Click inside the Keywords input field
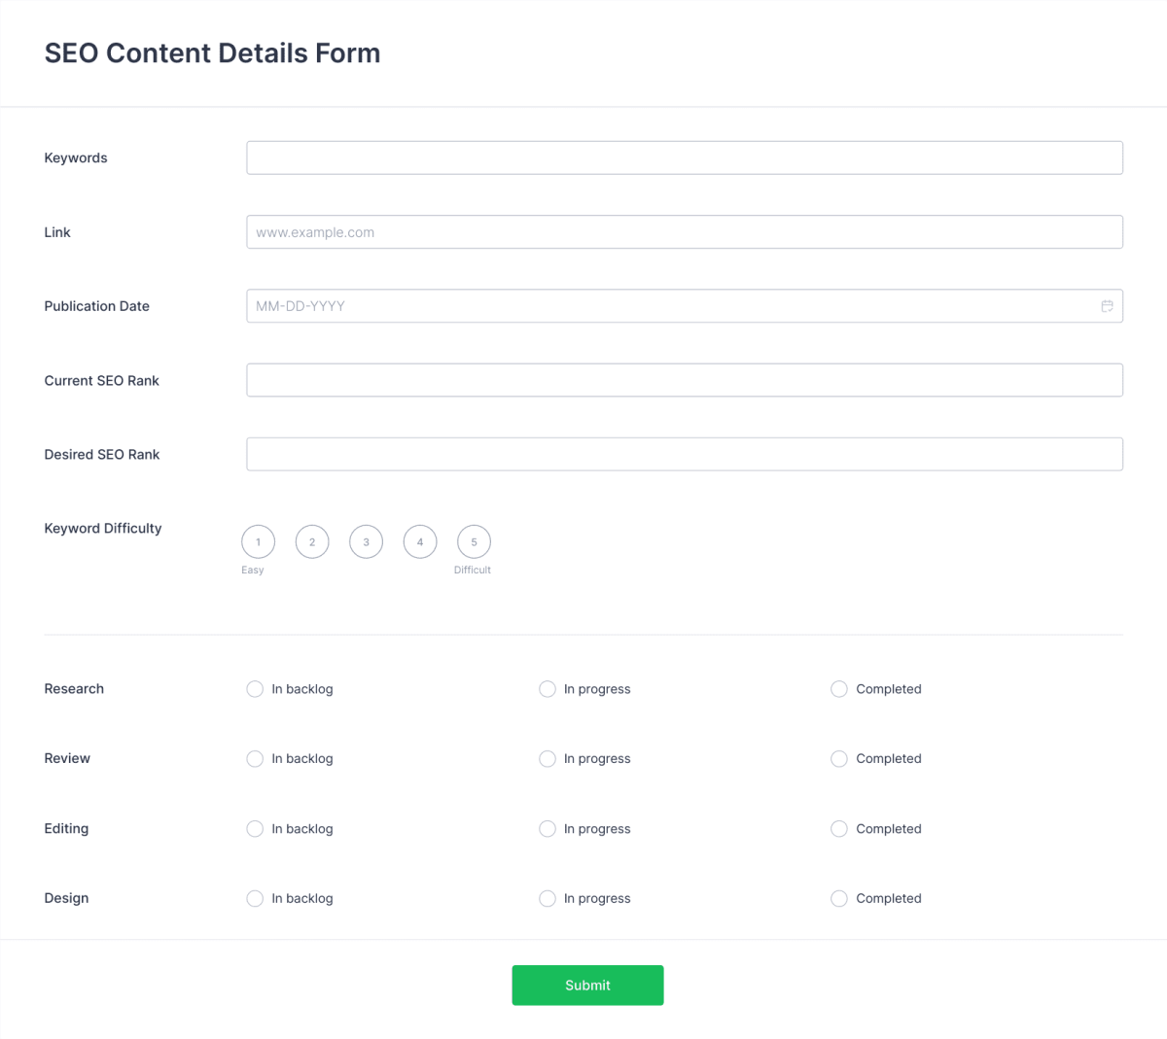 point(685,156)
